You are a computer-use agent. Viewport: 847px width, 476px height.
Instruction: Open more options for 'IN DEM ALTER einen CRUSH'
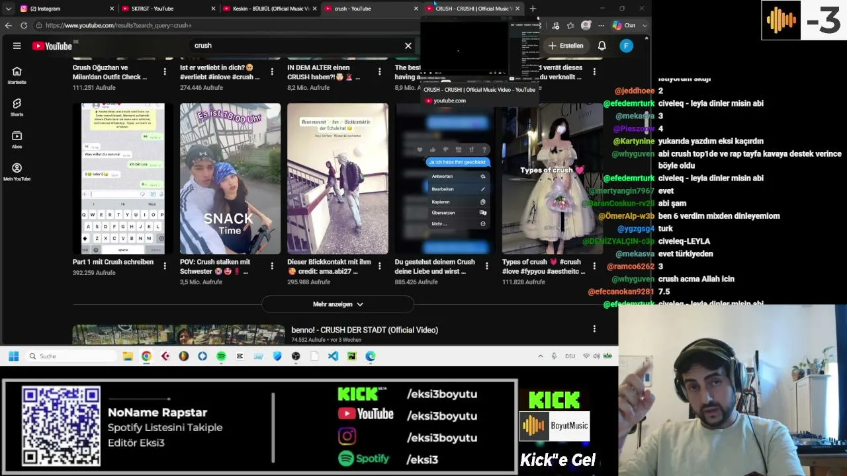point(379,71)
